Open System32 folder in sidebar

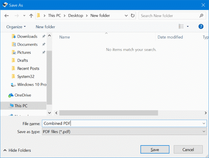click(26, 76)
